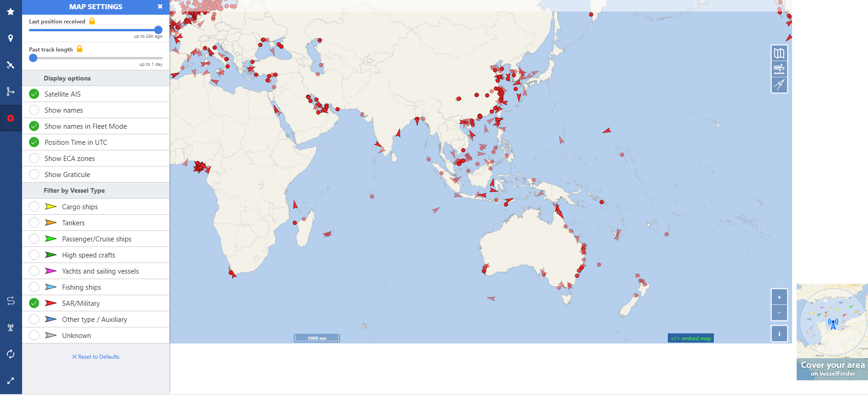This screenshot has height=395, width=868.
Task: Zoom in with the plus button
Action: 779,297
